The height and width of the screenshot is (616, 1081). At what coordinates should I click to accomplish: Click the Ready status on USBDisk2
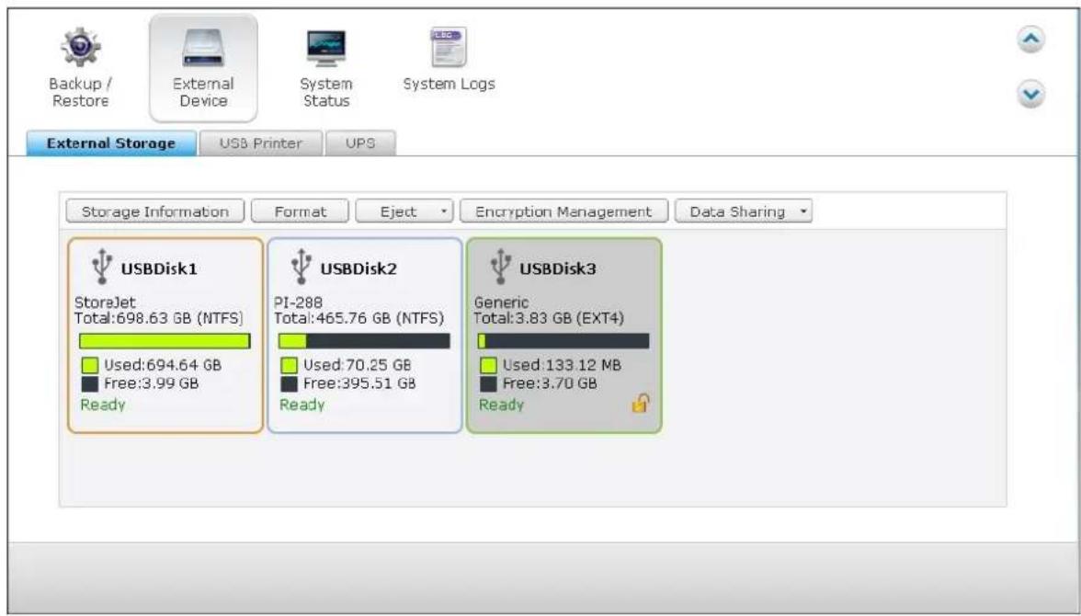[302, 405]
